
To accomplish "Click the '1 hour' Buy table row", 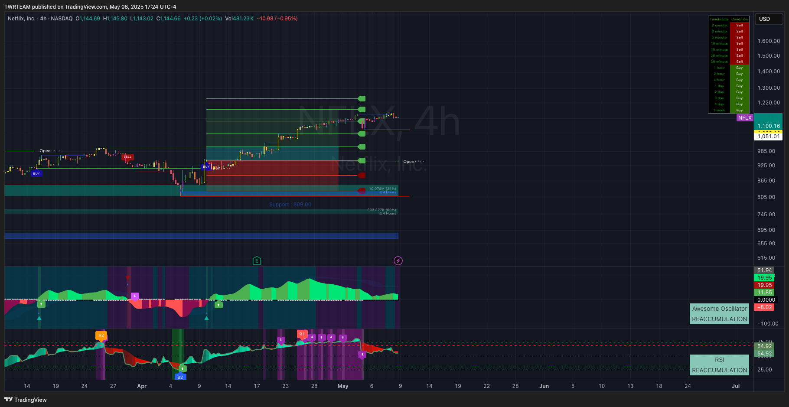I will pyautogui.click(x=729, y=68).
